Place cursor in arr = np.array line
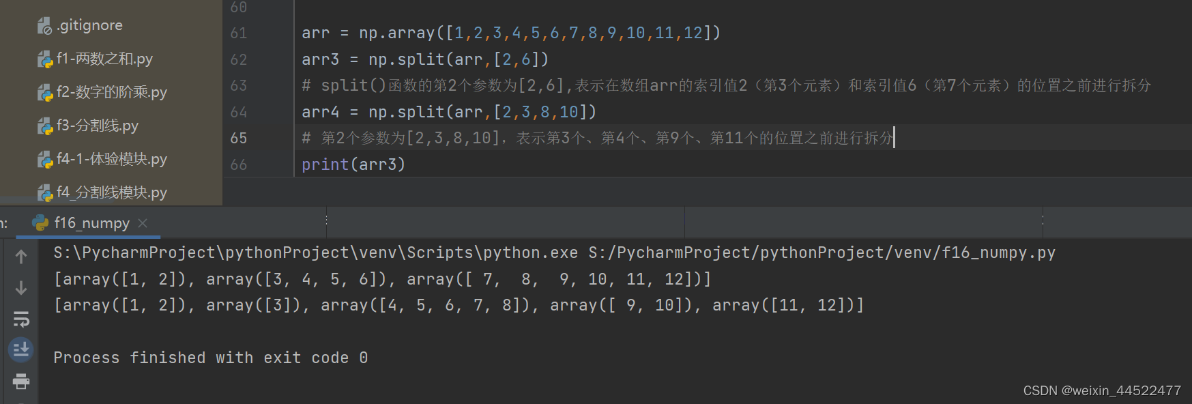The height and width of the screenshot is (404, 1192). 511,33
